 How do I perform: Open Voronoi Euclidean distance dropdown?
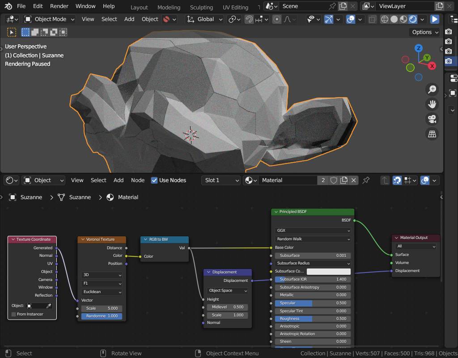click(102, 292)
